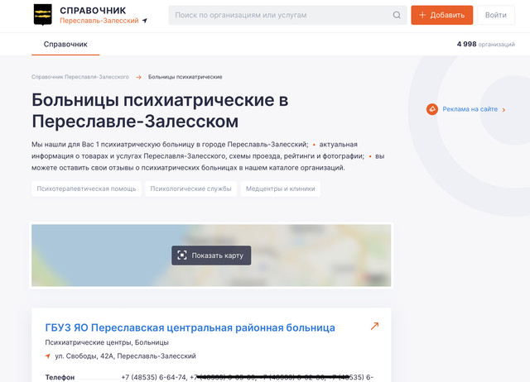Select Психологические службы category tag

coord(191,189)
